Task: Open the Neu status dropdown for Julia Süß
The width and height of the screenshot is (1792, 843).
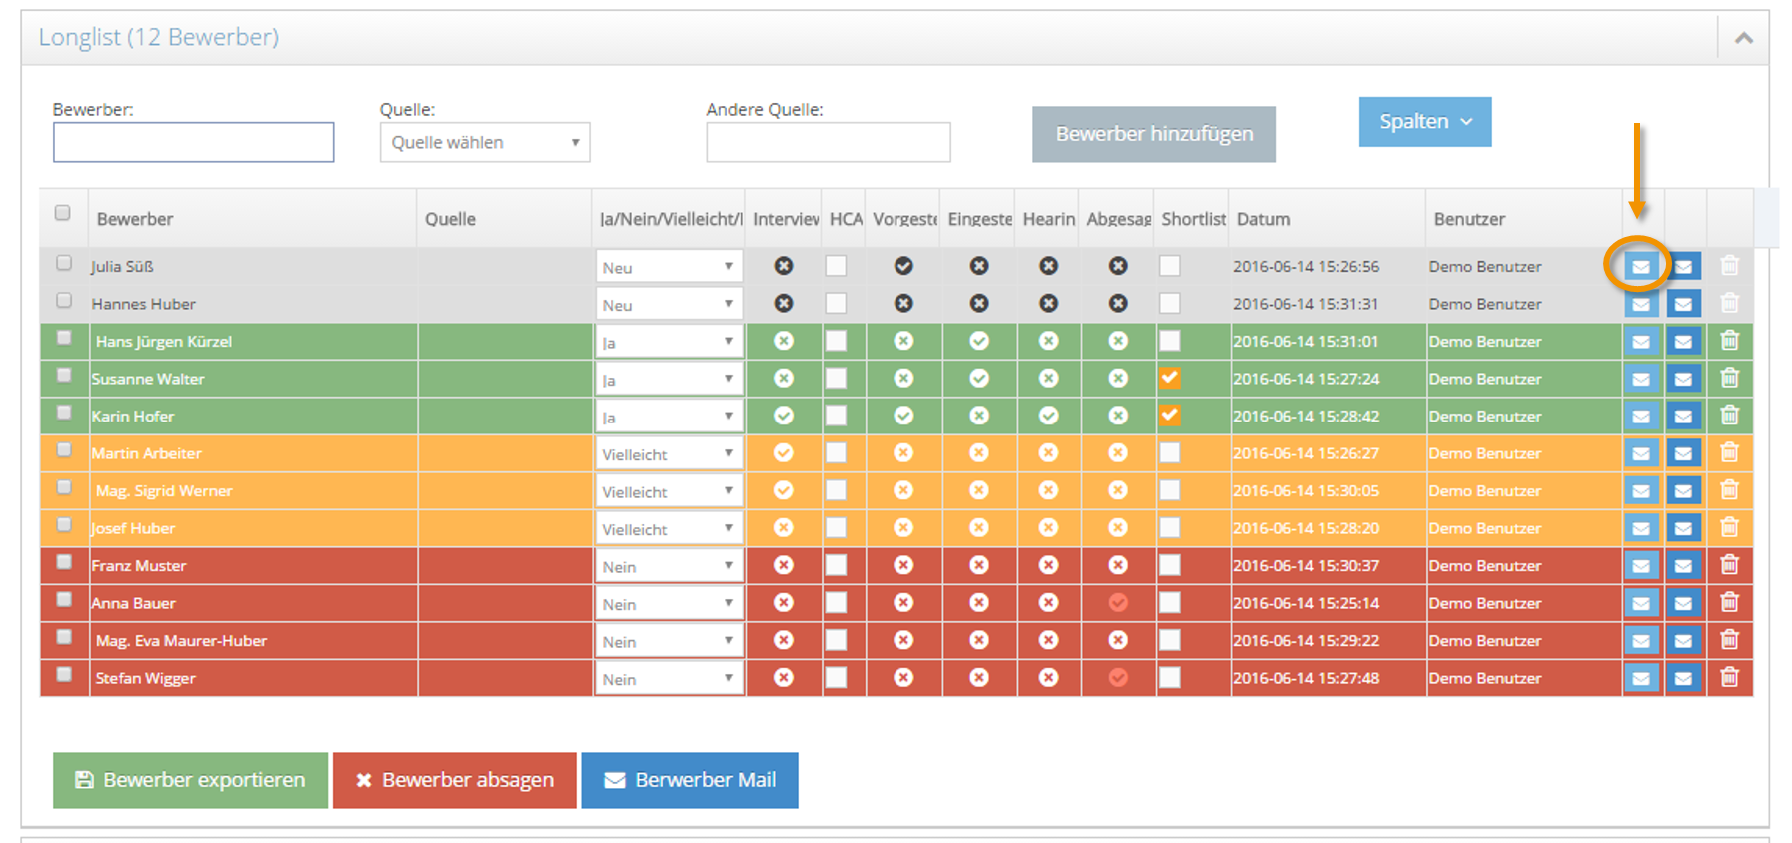Action: [669, 267]
